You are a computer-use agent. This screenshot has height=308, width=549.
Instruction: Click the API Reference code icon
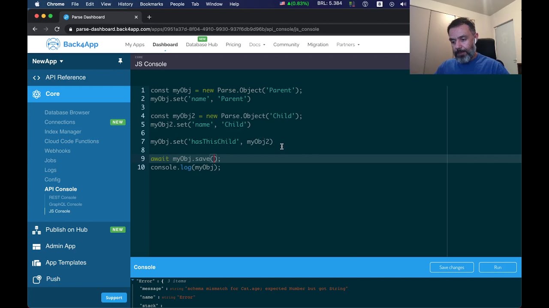36,77
